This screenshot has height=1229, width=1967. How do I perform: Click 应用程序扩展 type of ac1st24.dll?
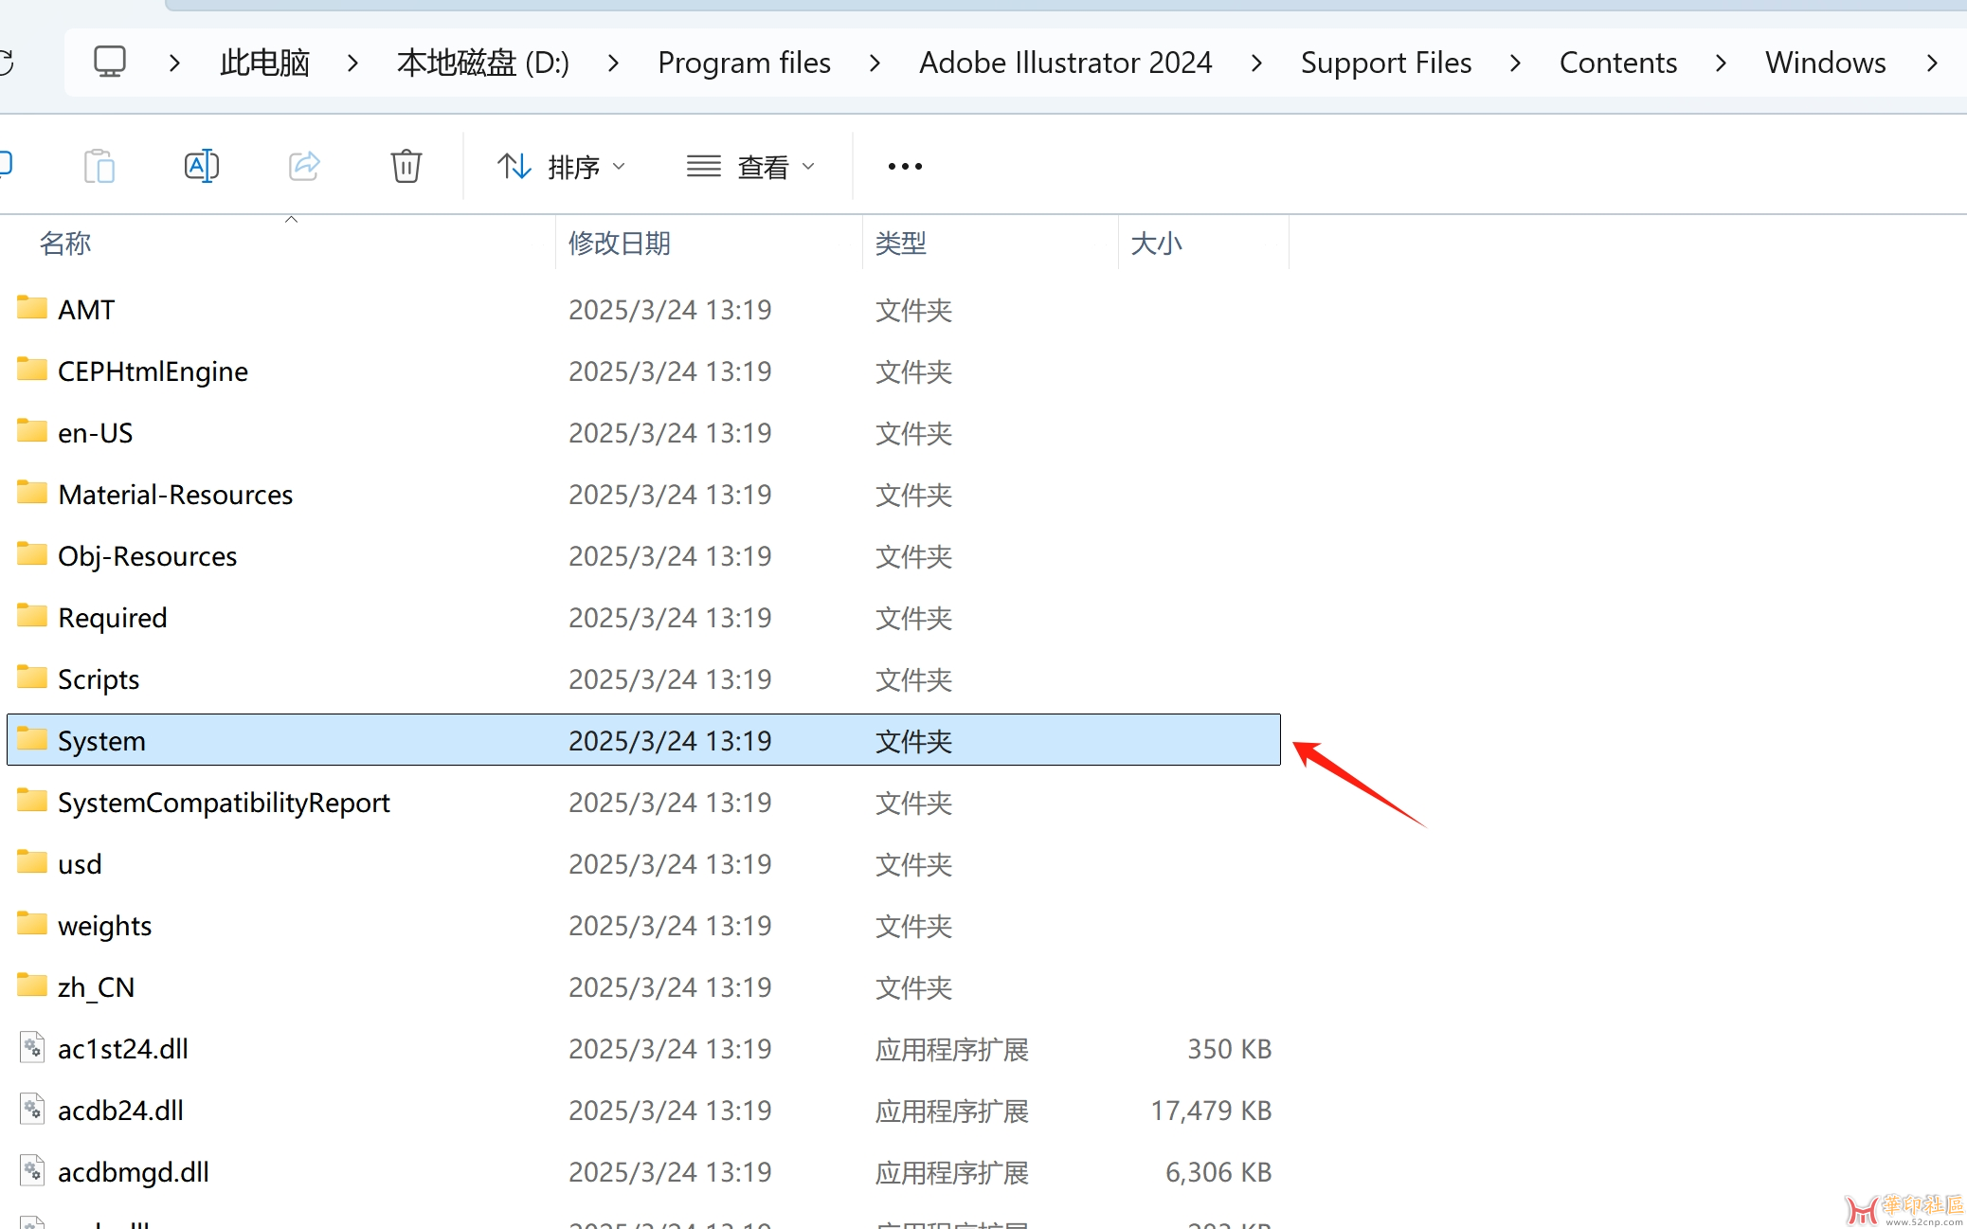[x=952, y=1049]
